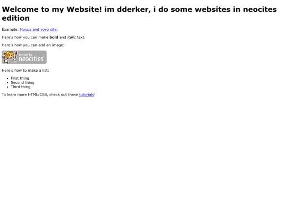Viewport: 287px width, 215px height.
Task: Click the italic word in the paragraph
Action: click(71, 37)
